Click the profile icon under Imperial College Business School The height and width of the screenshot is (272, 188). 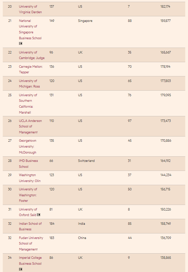point(20,269)
